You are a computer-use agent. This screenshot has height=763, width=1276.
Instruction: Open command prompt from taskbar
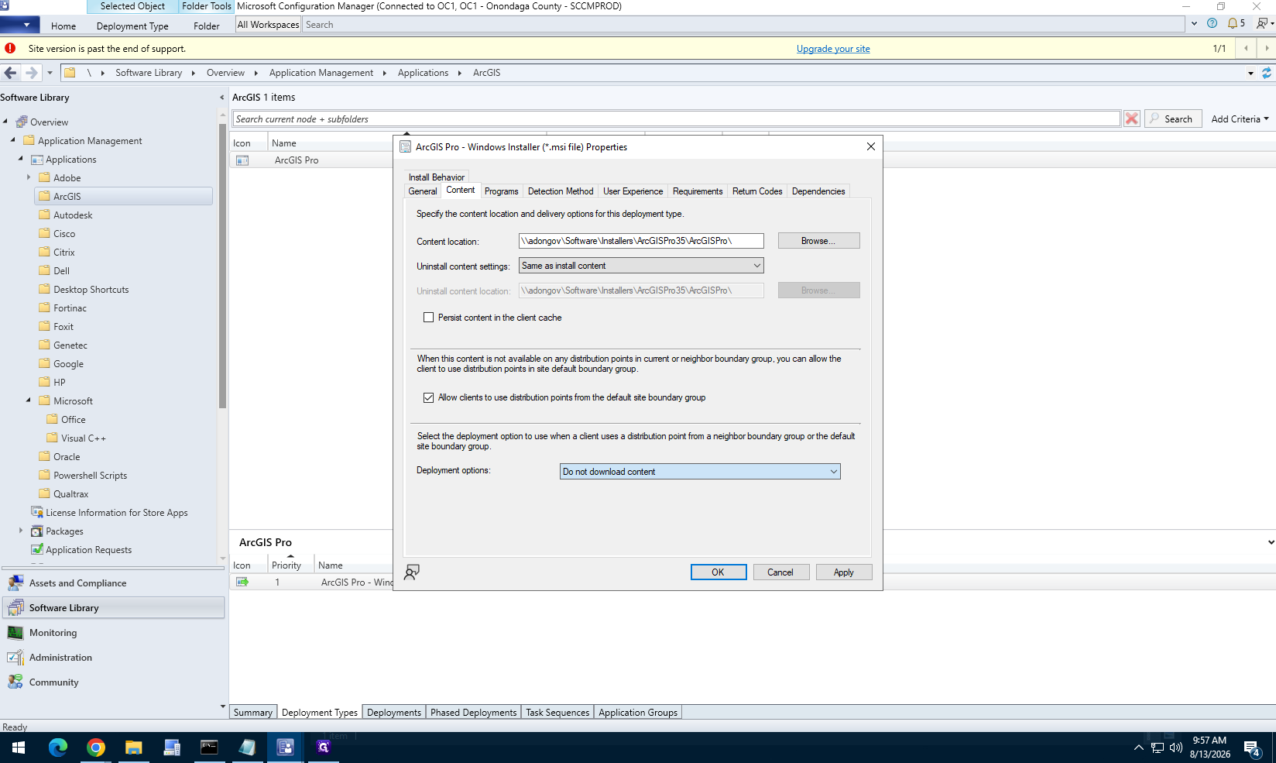[x=209, y=748]
